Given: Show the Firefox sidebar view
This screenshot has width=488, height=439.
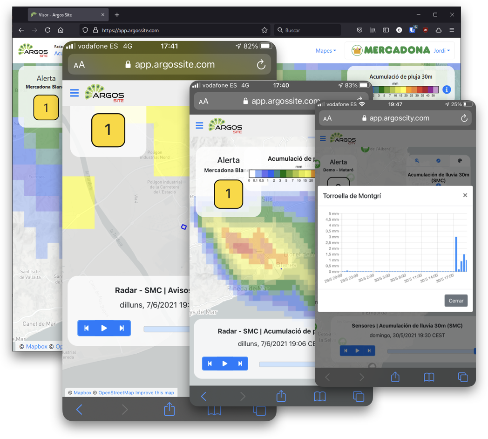Looking at the screenshot, I should 386,30.
